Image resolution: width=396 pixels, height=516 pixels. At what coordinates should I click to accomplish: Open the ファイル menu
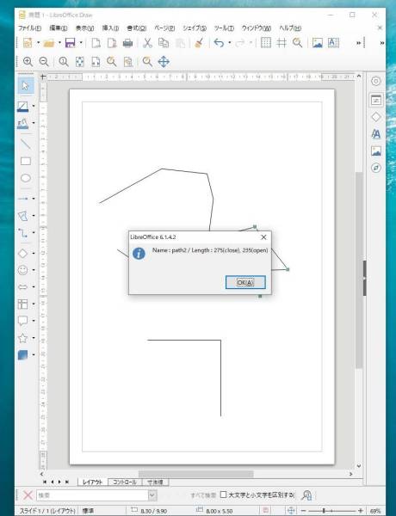tap(29, 28)
